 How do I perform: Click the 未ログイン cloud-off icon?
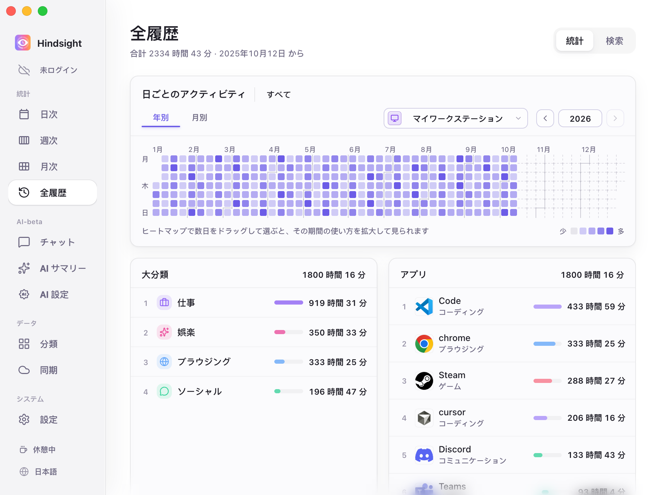(24, 70)
